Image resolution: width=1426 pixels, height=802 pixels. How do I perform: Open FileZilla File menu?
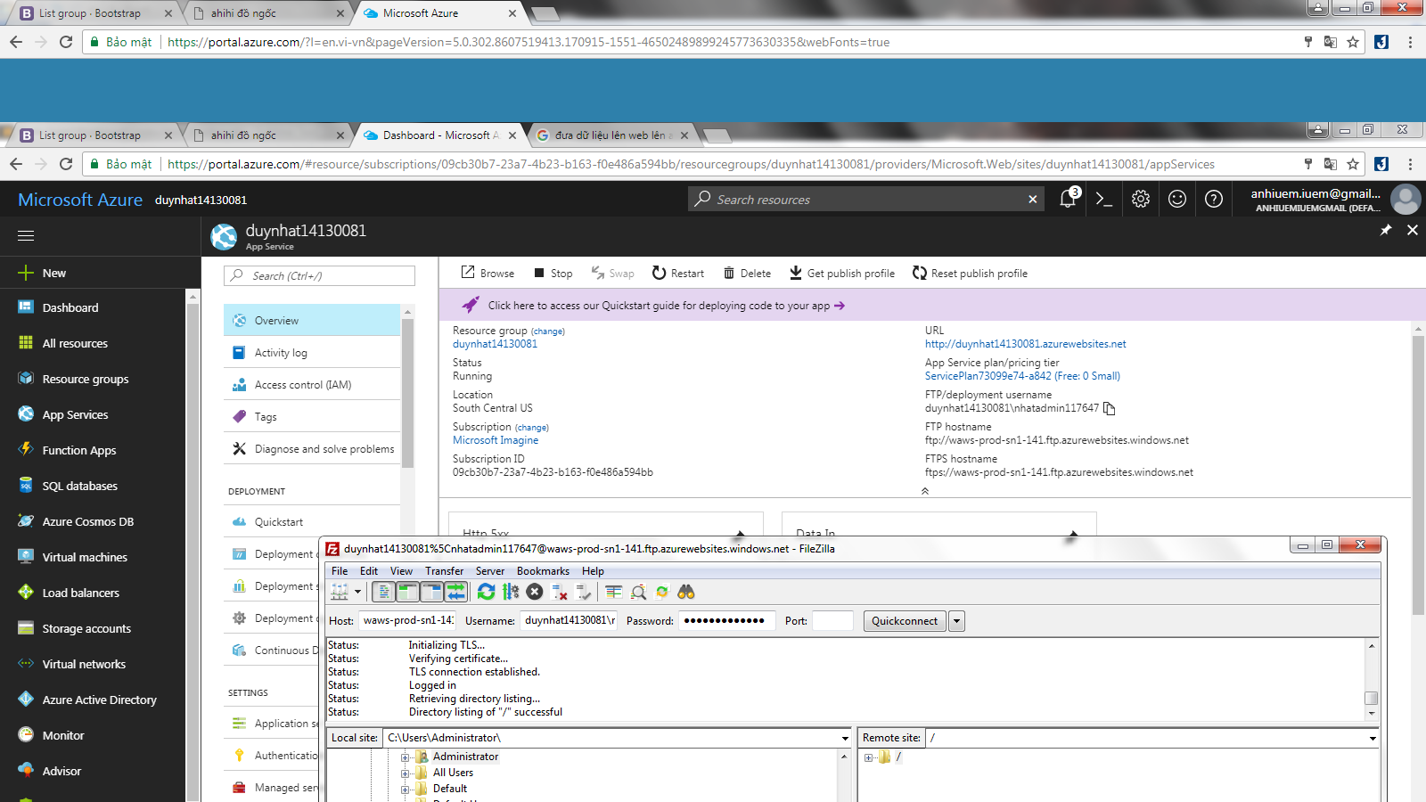340,571
